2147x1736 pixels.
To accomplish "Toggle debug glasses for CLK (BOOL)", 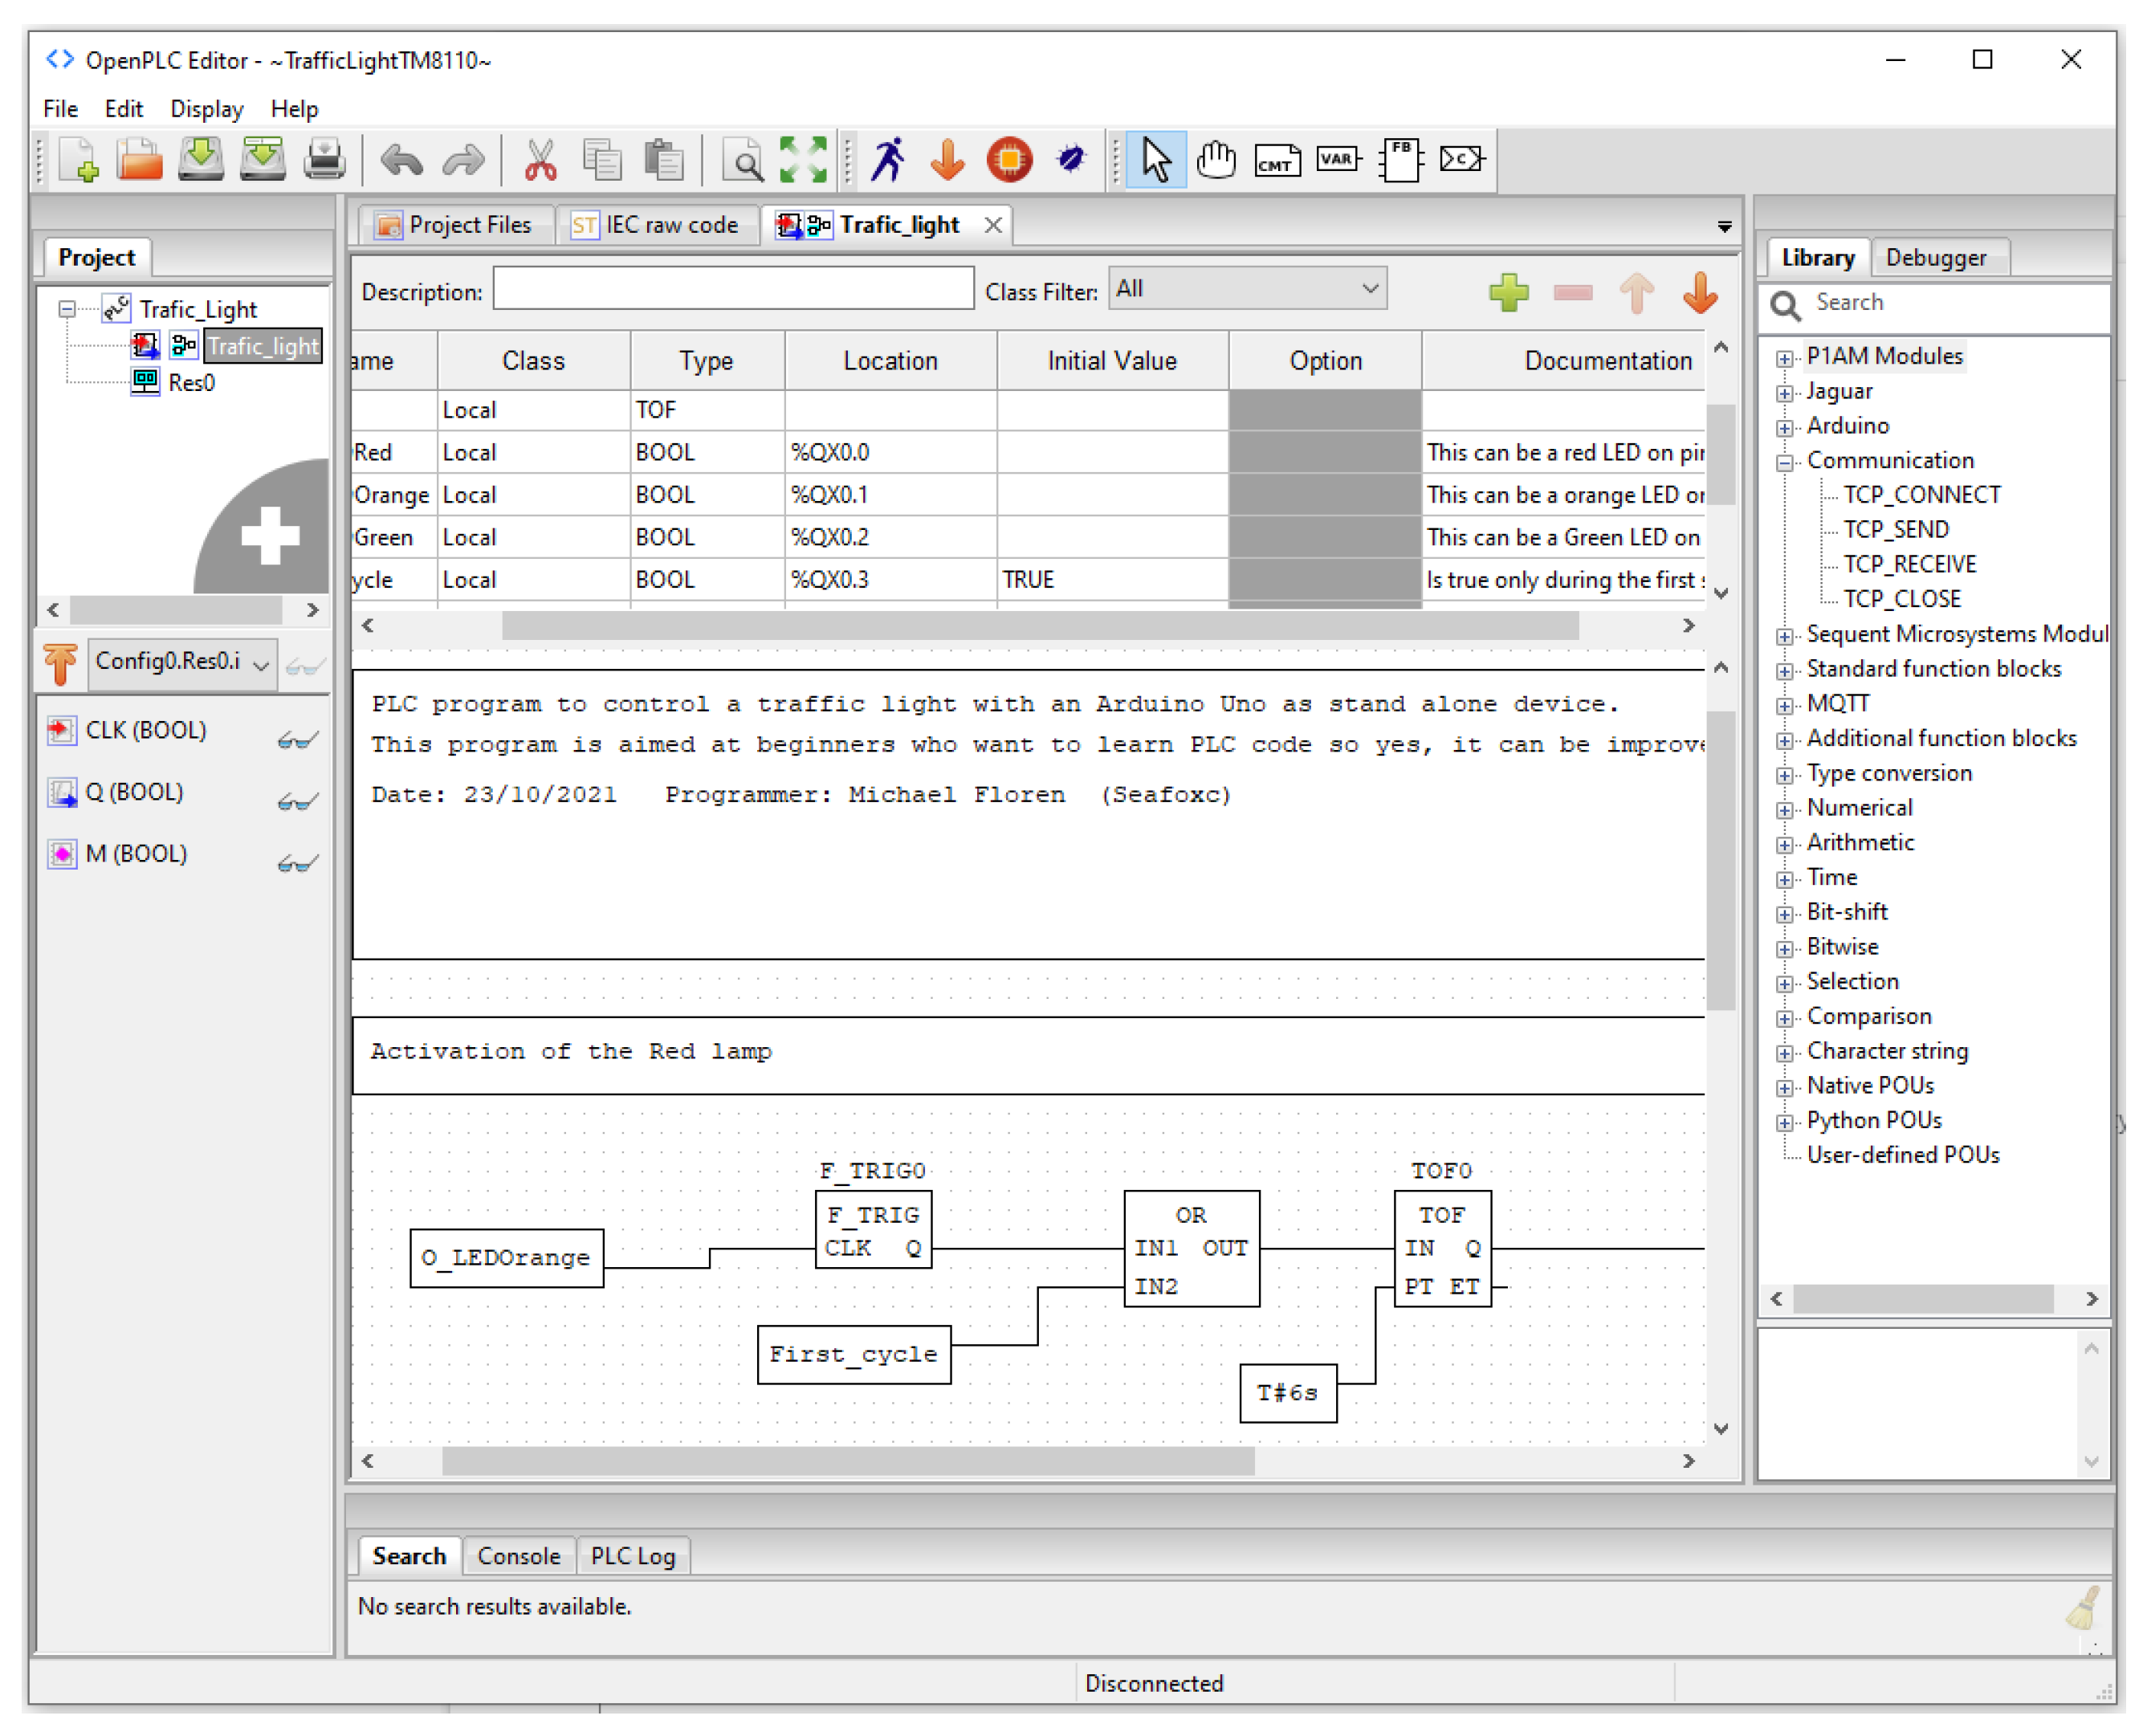I will point(297,740).
